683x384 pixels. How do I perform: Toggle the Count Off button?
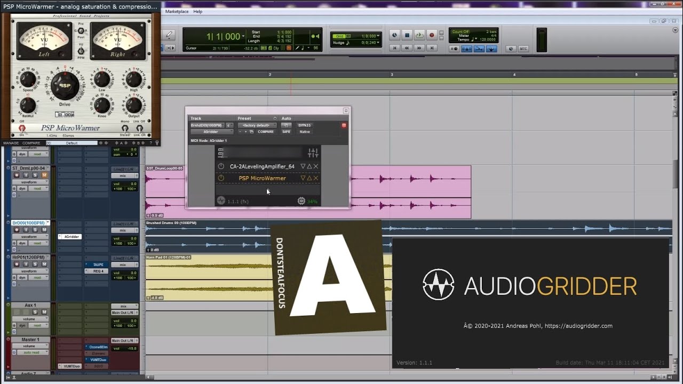(x=460, y=31)
